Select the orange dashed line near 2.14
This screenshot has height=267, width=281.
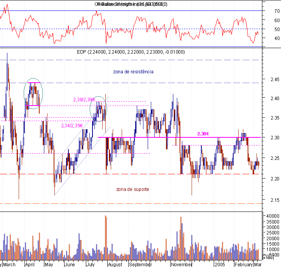click(131, 203)
